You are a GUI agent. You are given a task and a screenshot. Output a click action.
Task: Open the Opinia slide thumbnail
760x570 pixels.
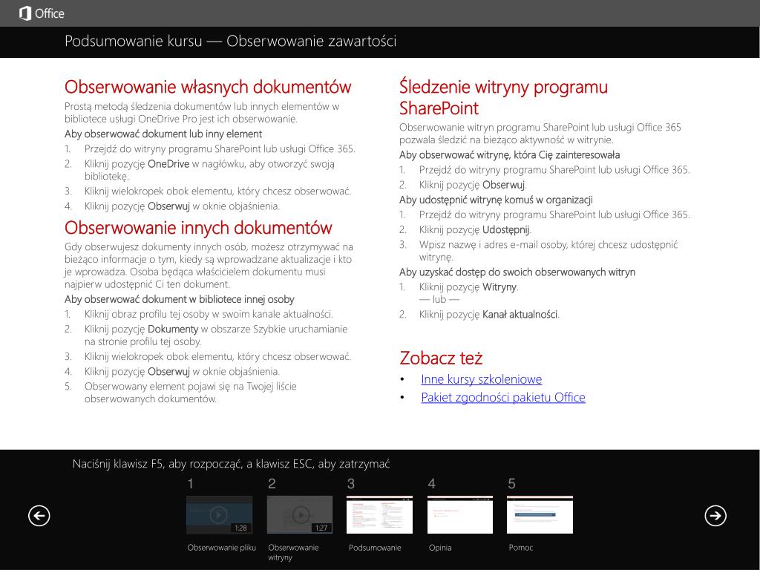click(x=460, y=515)
